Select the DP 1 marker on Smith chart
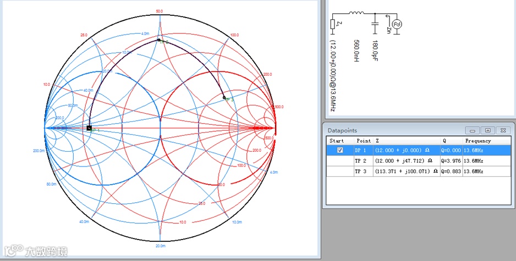516x261 pixels. point(89,128)
